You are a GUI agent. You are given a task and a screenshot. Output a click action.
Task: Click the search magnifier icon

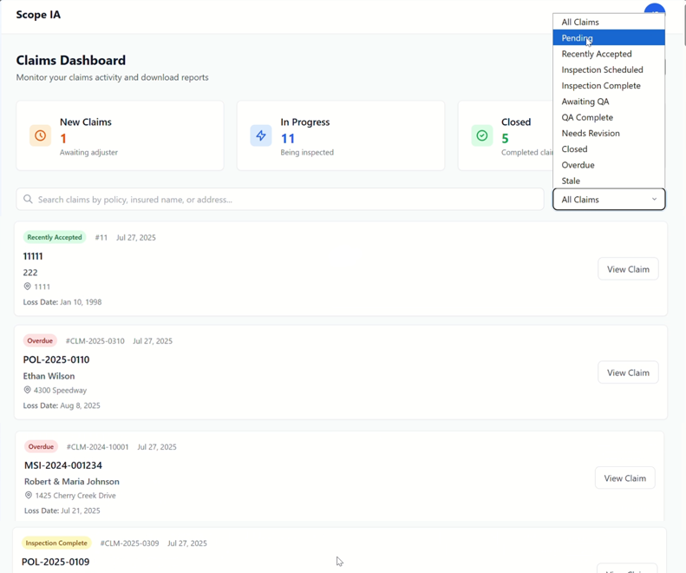(x=29, y=200)
